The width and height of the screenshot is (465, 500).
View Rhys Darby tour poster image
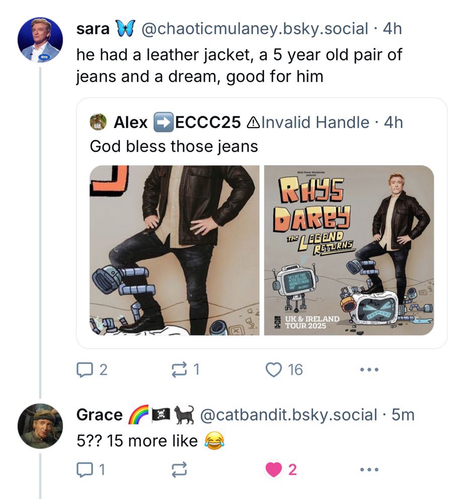[349, 250]
